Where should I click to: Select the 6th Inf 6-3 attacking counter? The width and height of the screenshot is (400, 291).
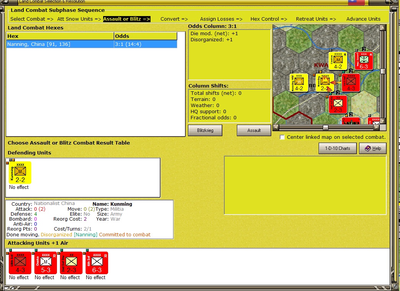(x=97, y=263)
